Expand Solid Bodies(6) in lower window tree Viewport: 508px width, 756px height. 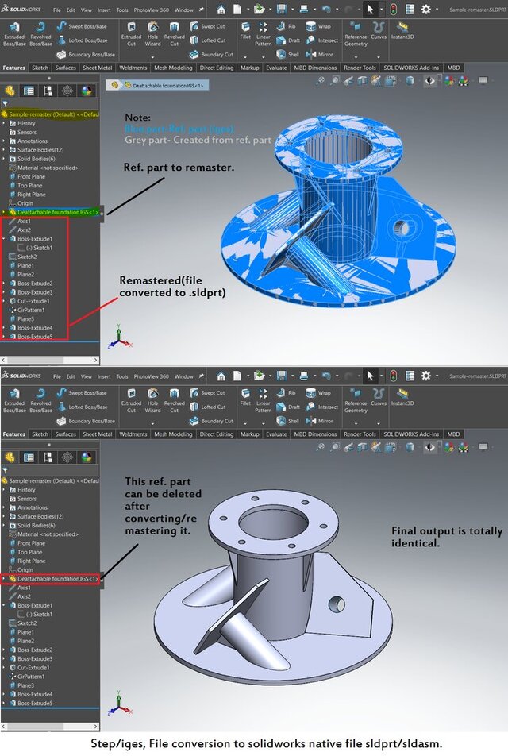4,526
